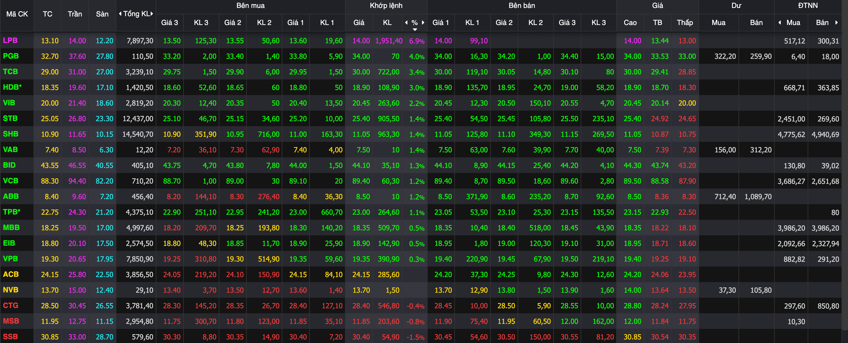Open ABB stock ticker
Viewport: 848px width, 343px height.
[11, 196]
